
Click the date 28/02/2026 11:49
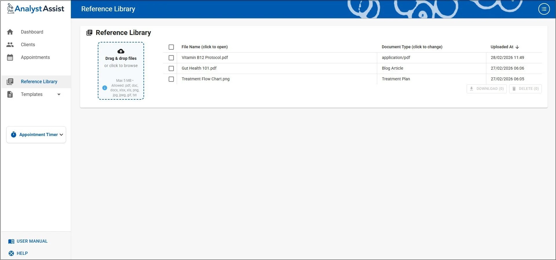[507, 57]
